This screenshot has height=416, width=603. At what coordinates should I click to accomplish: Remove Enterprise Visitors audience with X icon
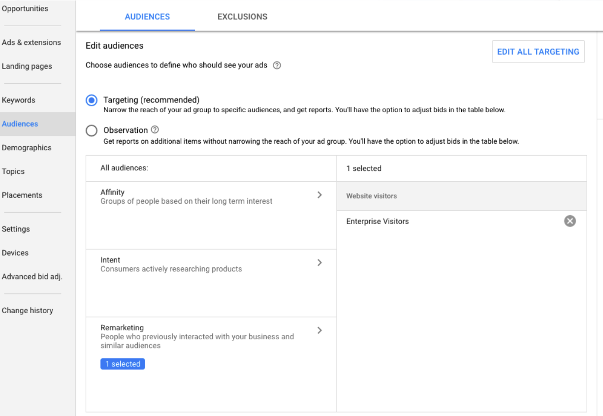tap(570, 222)
